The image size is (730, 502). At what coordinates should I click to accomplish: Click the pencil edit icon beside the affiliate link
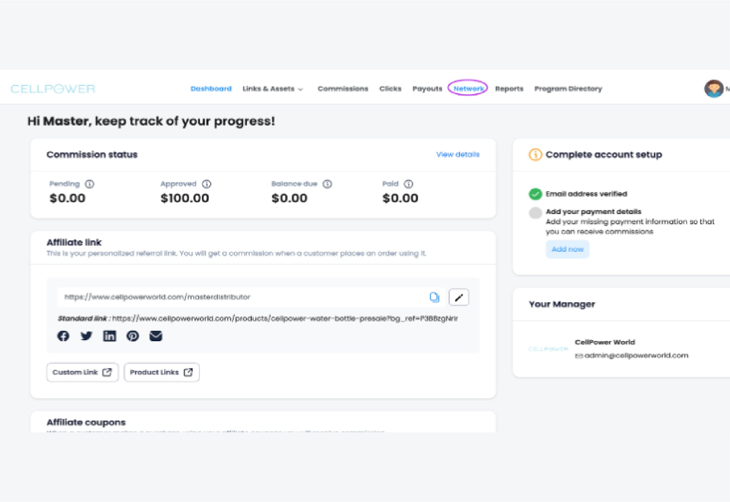coord(459,297)
